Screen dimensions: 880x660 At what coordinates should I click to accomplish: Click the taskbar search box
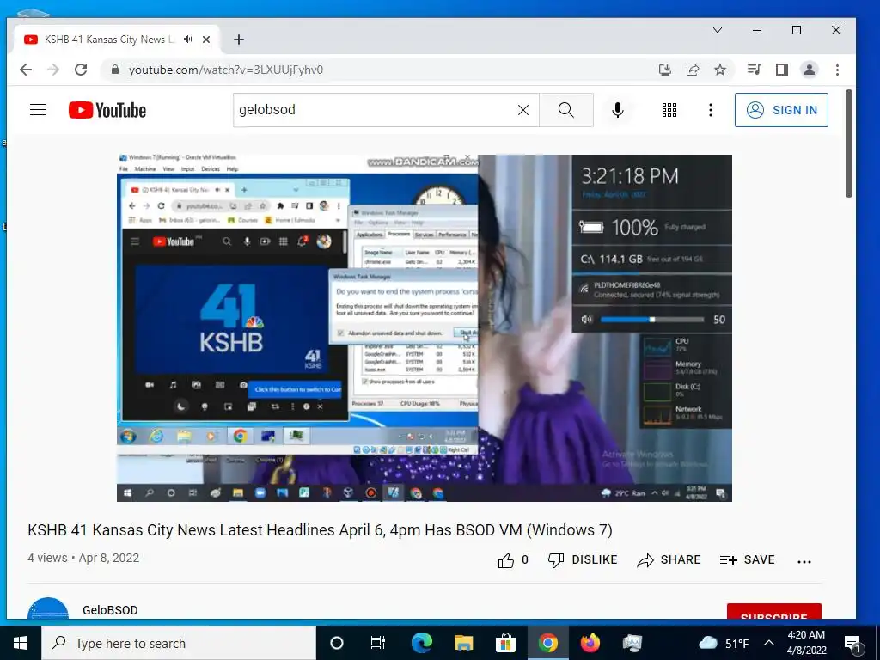[179, 643]
